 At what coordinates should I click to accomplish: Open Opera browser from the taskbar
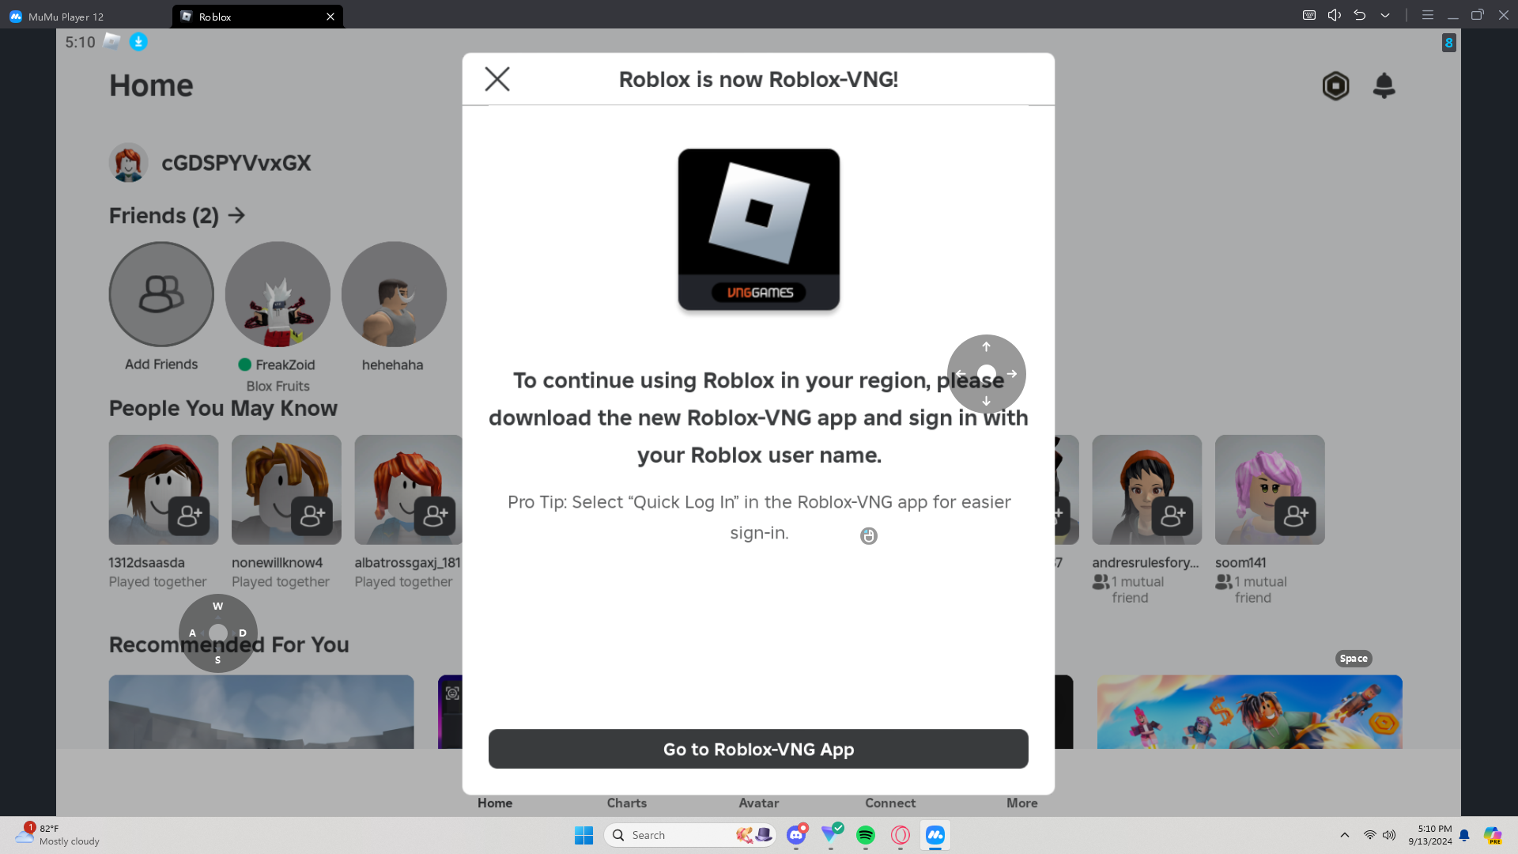coord(901,835)
